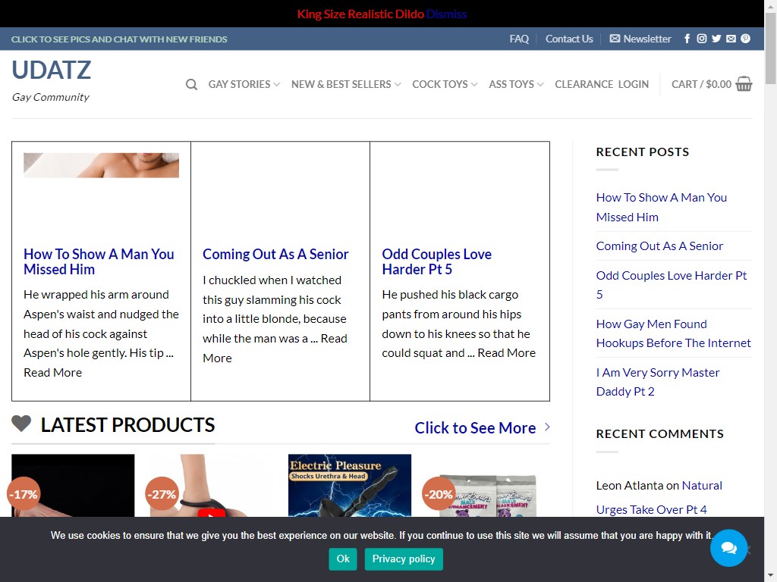Accept cookies with the Ok button
777x582 pixels.
(x=343, y=559)
